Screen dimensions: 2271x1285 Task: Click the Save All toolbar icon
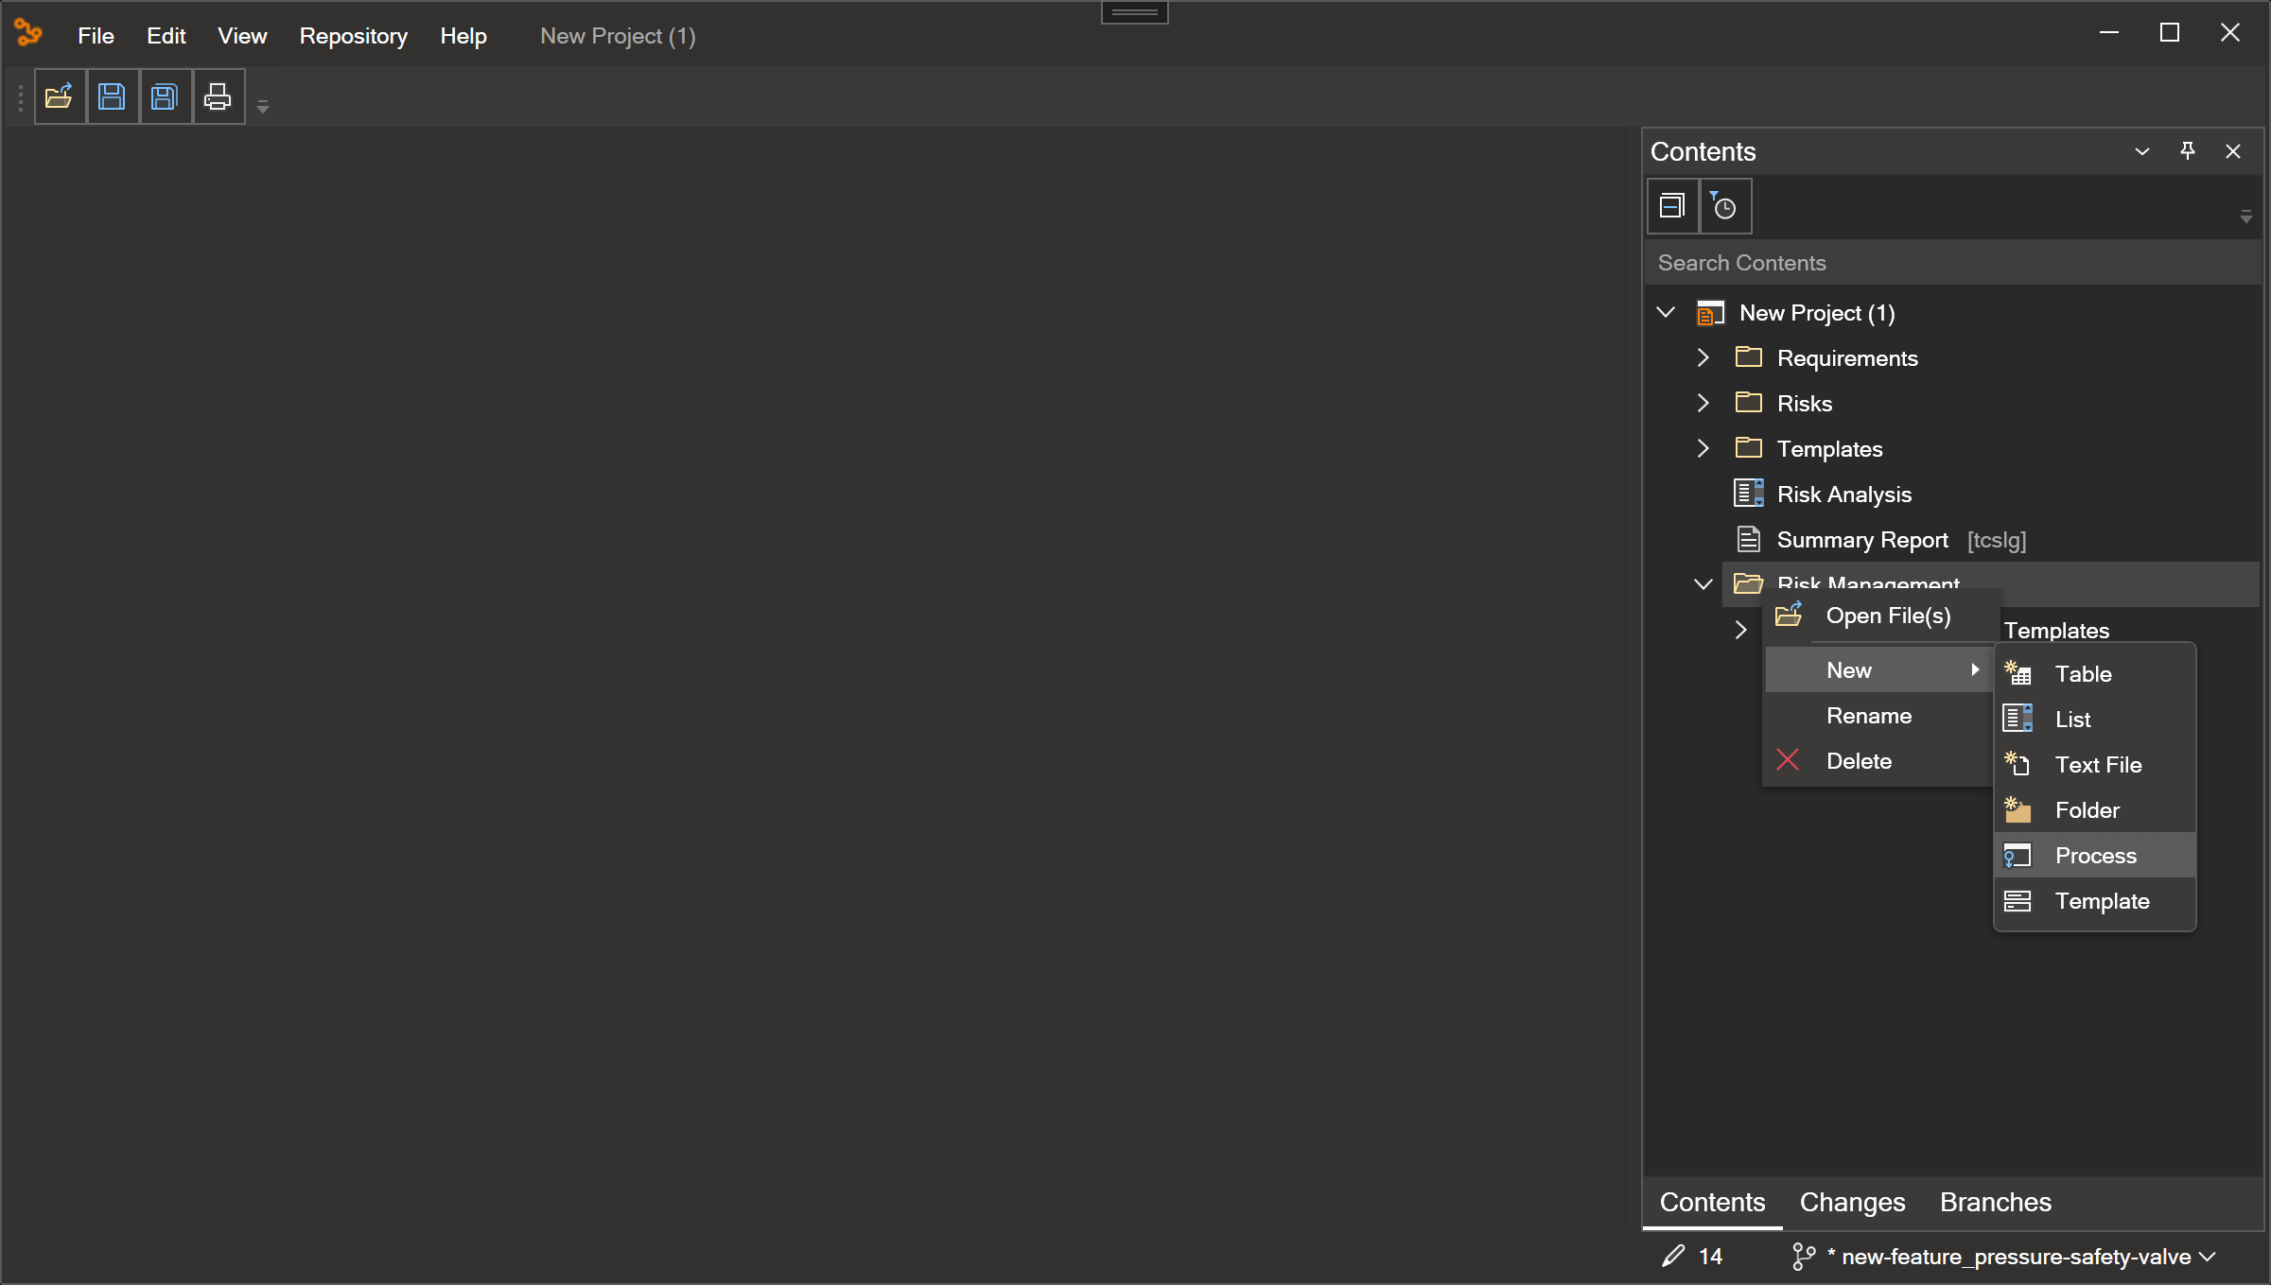(x=166, y=96)
